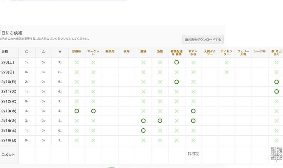Click the circle icon for 診療所 on 2/13

(77, 111)
